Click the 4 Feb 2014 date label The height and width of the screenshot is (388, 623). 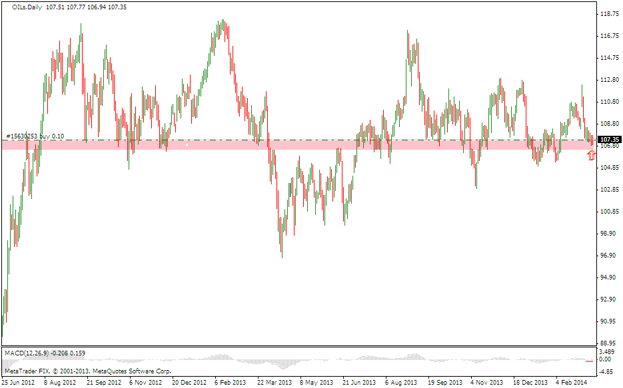573,383
